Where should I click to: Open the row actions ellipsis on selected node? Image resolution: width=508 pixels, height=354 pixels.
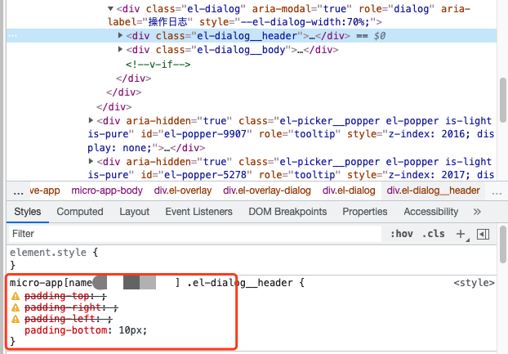12,35
